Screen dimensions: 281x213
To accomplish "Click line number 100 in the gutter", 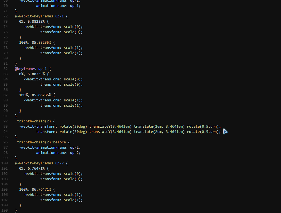I will 5,163.
